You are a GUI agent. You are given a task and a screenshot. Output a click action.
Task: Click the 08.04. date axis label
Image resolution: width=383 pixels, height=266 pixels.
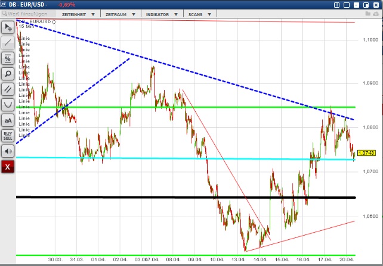(173, 259)
